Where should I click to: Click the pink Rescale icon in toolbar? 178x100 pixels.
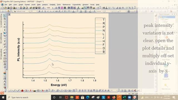coord(62,8)
